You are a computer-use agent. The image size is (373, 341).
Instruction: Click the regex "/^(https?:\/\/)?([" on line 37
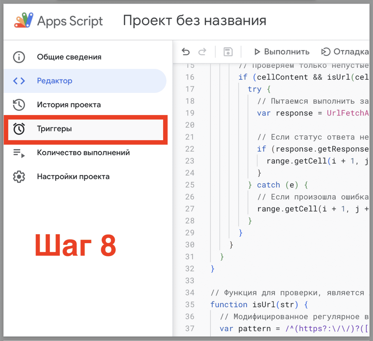[327, 329]
